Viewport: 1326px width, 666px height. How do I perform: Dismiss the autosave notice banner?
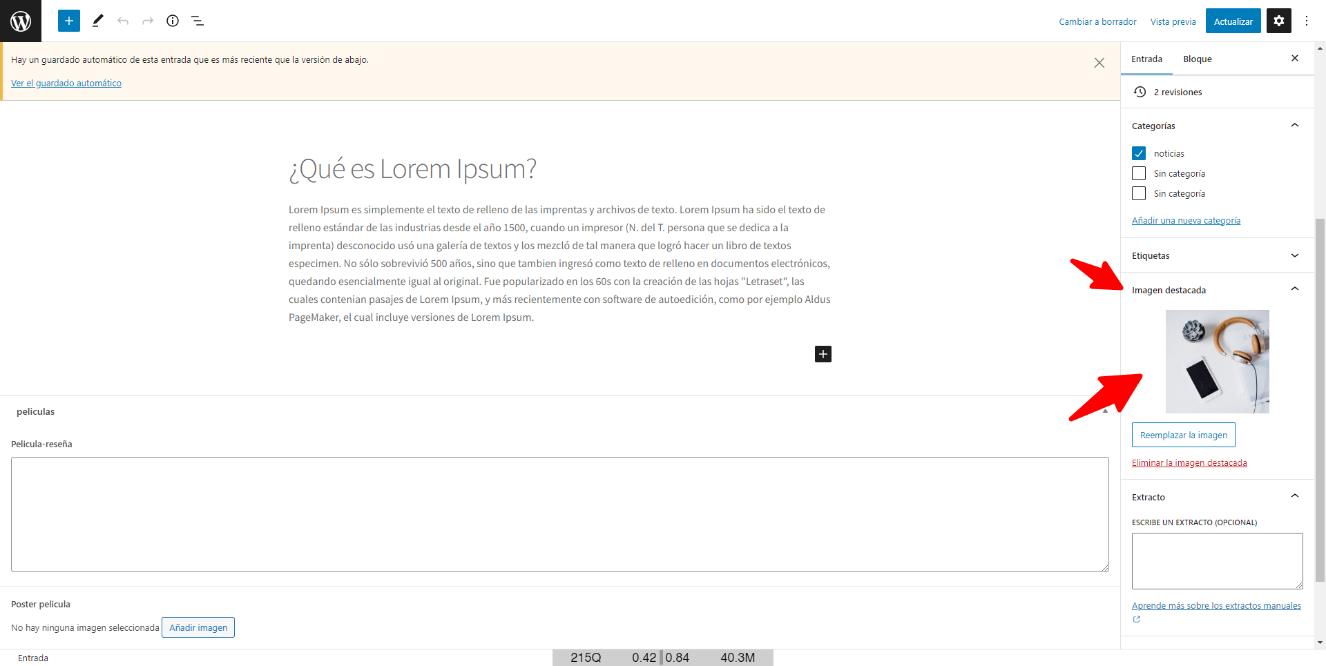point(1099,63)
